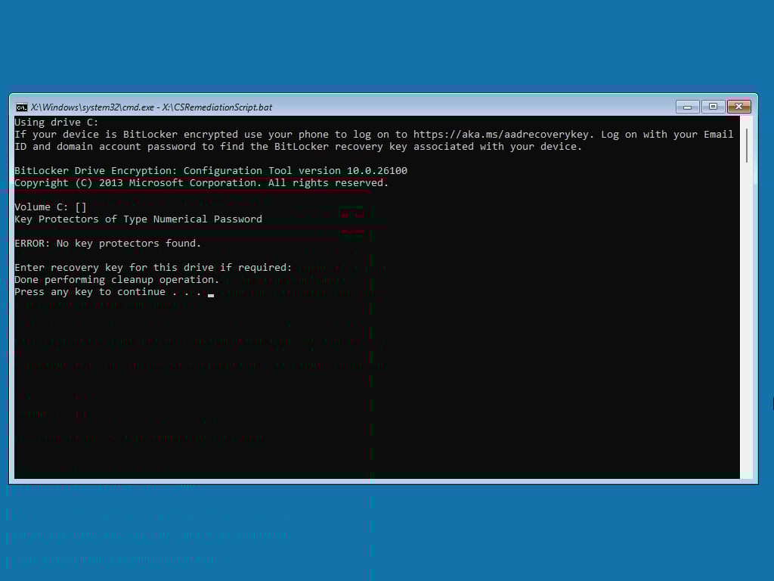Viewport: 774px width, 581px height.
Task: Click the 'Using drive C:' line
Action: tap(56, 122)
